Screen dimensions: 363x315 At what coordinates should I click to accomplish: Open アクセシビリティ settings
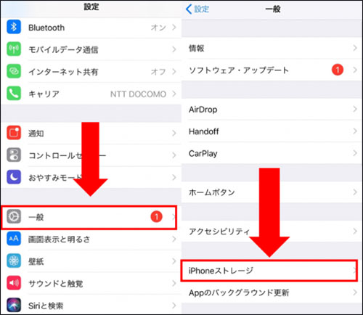(x=272, y=232)
